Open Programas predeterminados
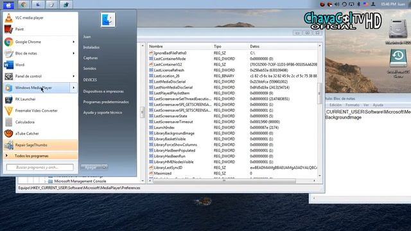 pos(106,102)
